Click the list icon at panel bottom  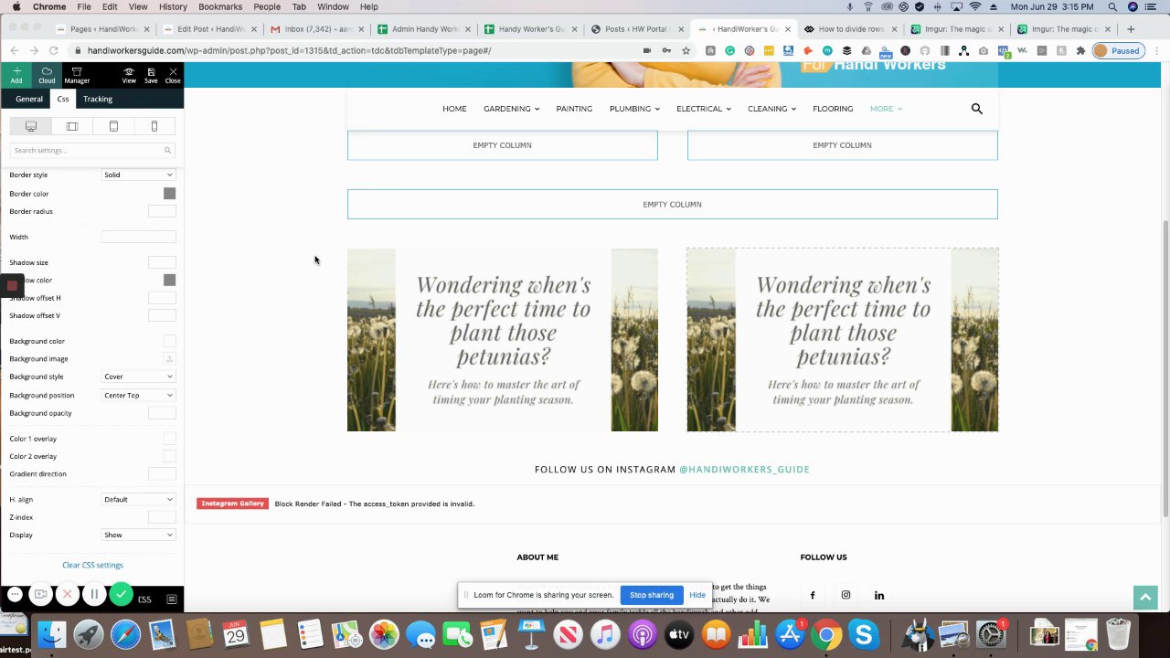tap(171, 600)
